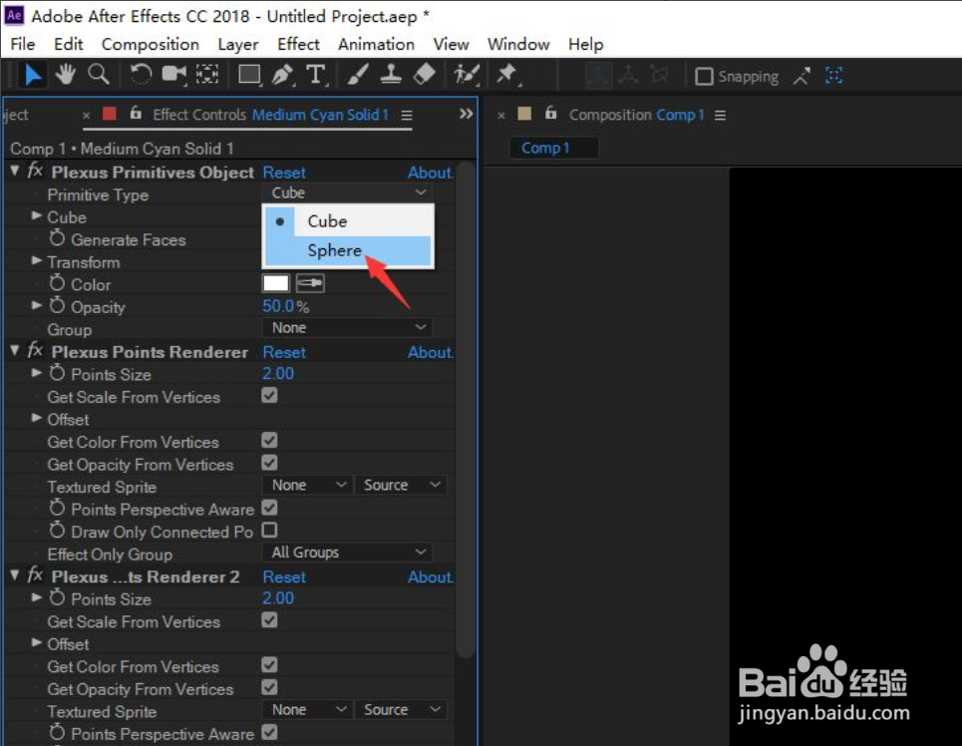
Task: Select the Unified Camera tool
Action: coord(174,75)
